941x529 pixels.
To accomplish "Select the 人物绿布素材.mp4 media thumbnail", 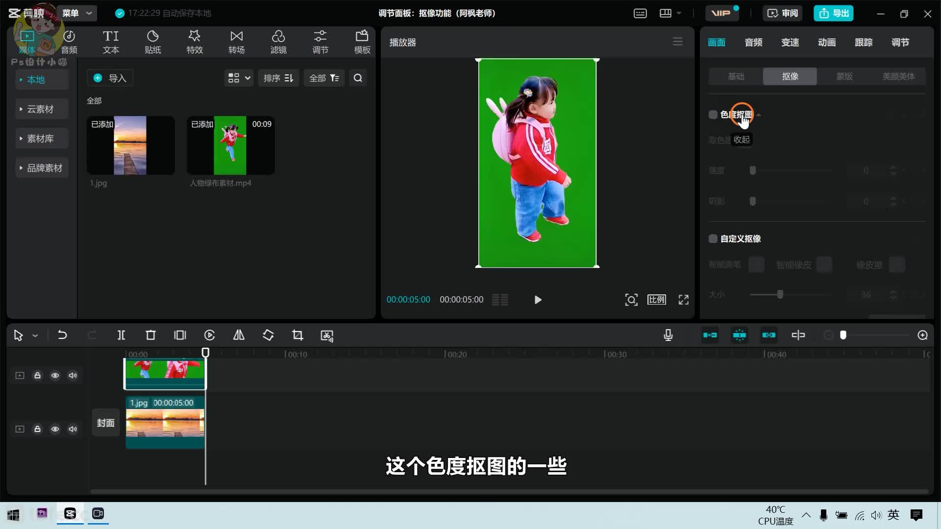I will [230, 145].
